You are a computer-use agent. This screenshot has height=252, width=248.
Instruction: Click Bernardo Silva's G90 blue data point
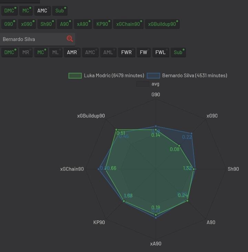tap(156, 126)
